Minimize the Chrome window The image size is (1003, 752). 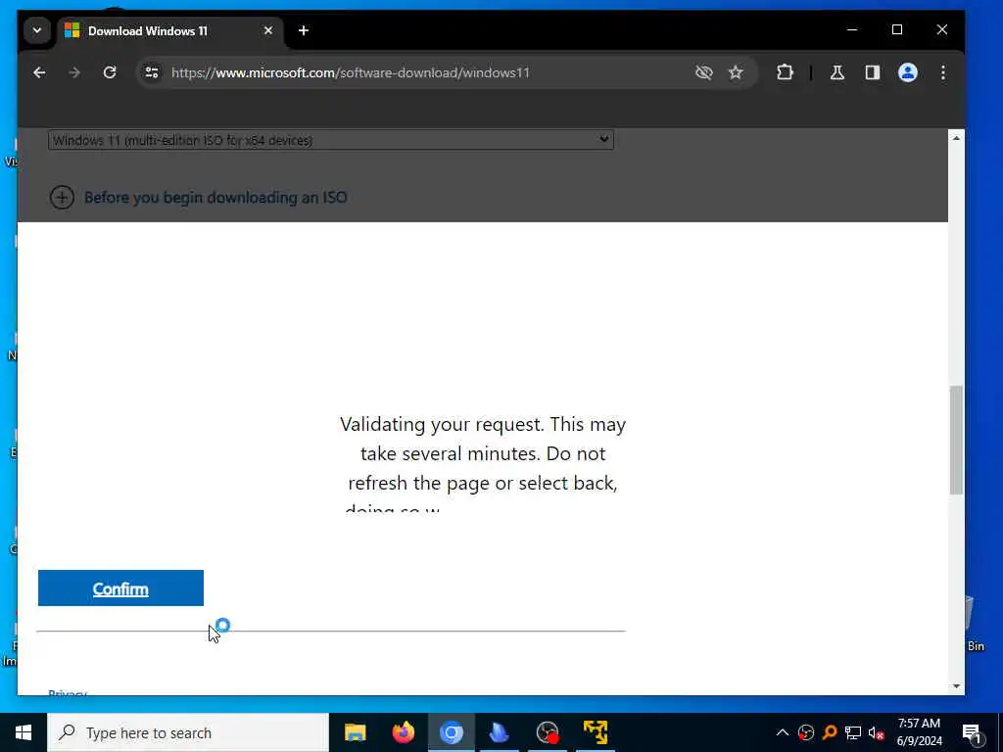point(852,30)
